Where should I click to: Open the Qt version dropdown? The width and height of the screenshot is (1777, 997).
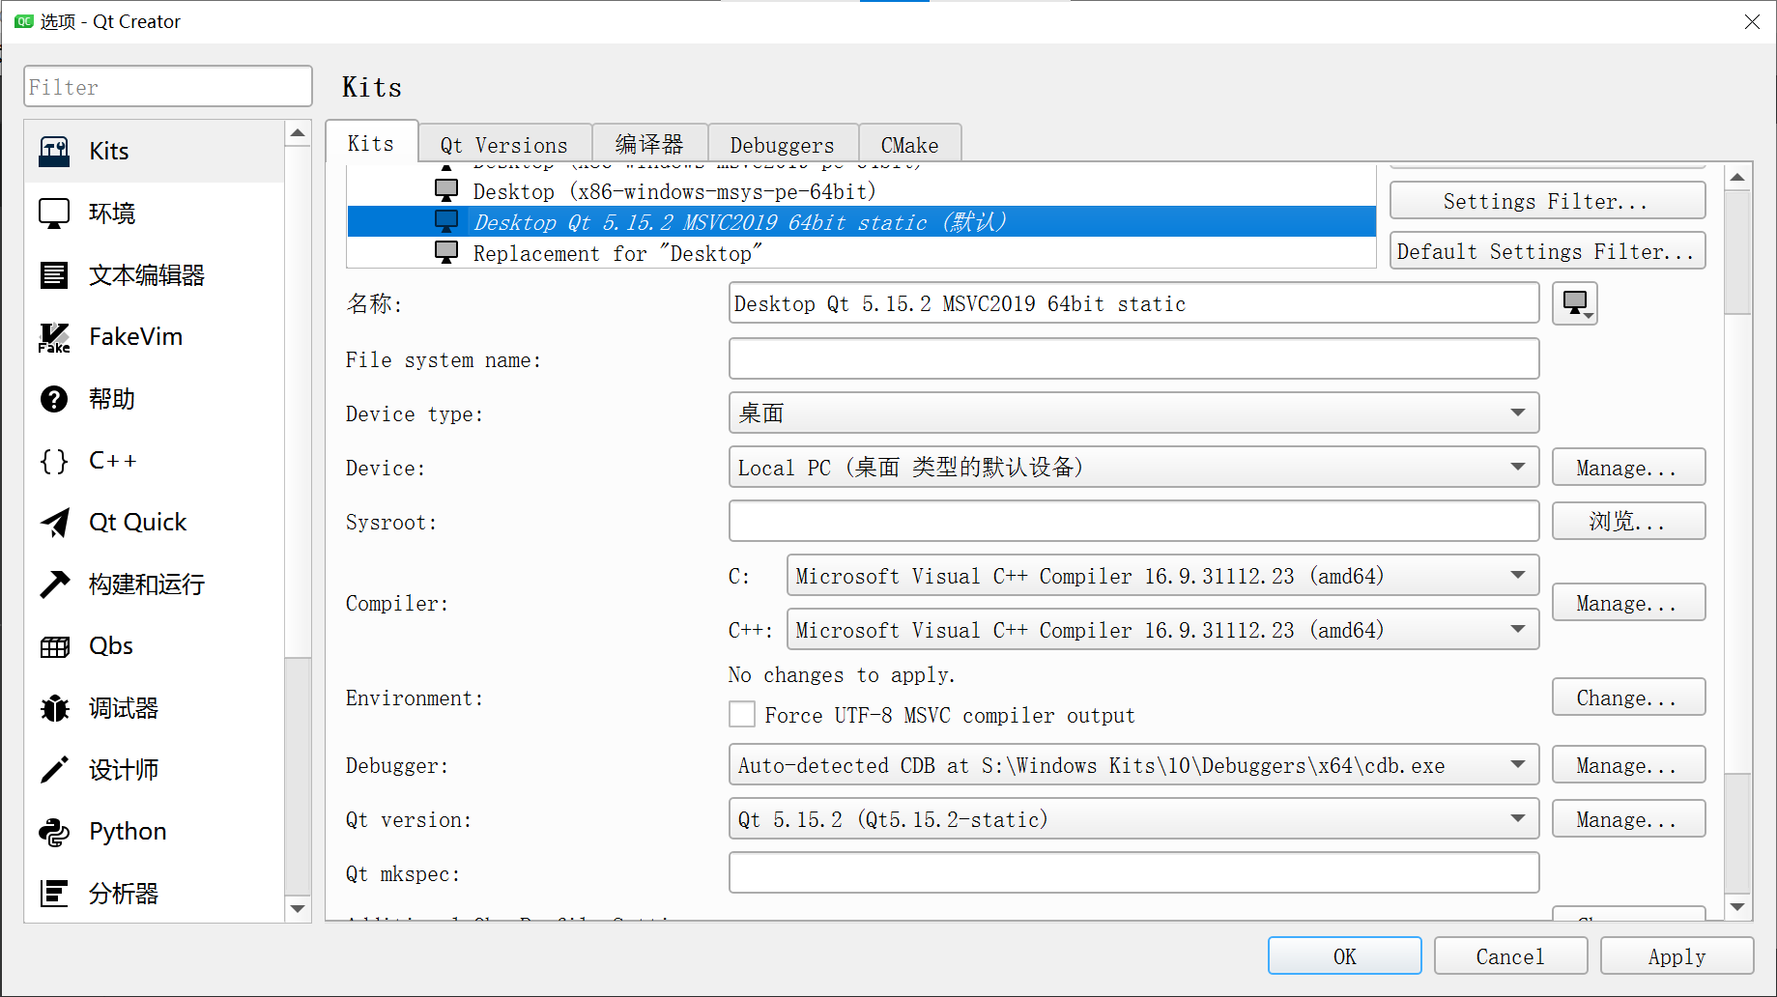click(1133, 819)
